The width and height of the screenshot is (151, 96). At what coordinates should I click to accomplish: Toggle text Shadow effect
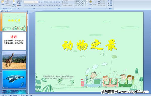pos(34,5)
